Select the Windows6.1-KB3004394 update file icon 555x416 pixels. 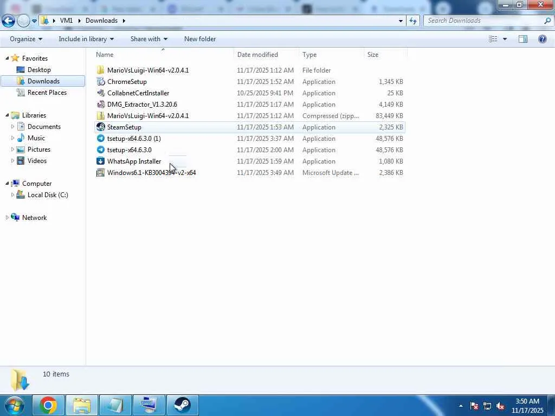[x=100, y=173]
